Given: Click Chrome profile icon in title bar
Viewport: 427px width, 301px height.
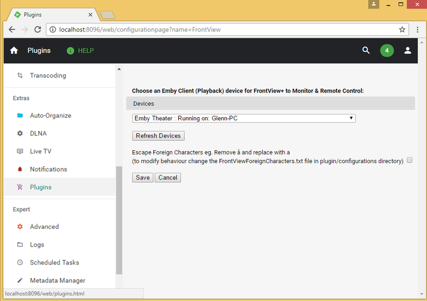Looking at the screenshot, I should point(374,4).
